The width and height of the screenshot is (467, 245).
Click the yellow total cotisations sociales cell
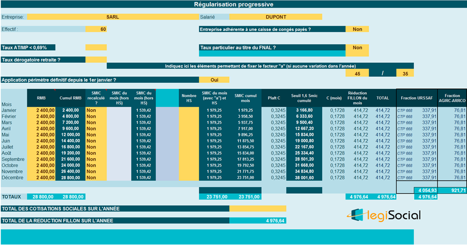(258, 208)
